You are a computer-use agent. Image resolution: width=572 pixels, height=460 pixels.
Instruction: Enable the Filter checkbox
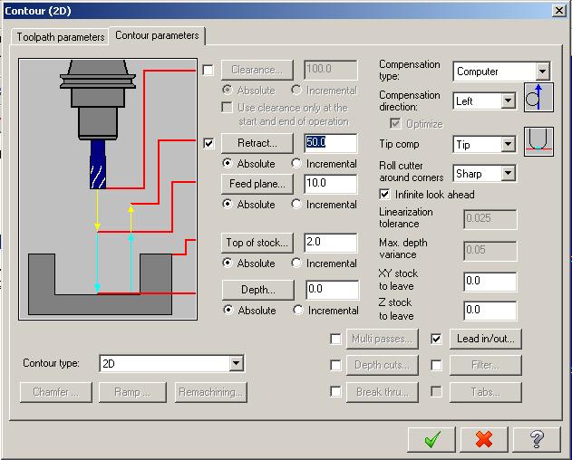(436, 365)
